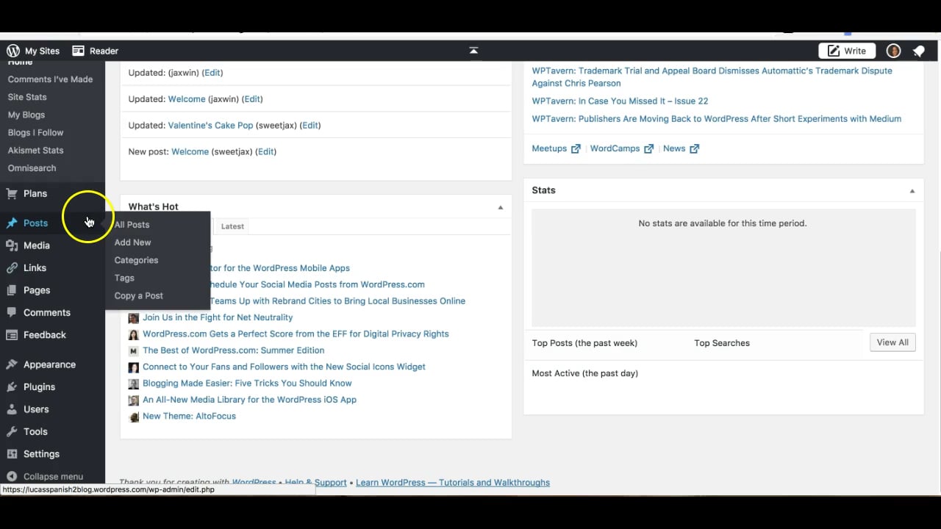The image size is (941, 529).
Task: Click the Links chain icon in sidebar
Action: [12, 268]
